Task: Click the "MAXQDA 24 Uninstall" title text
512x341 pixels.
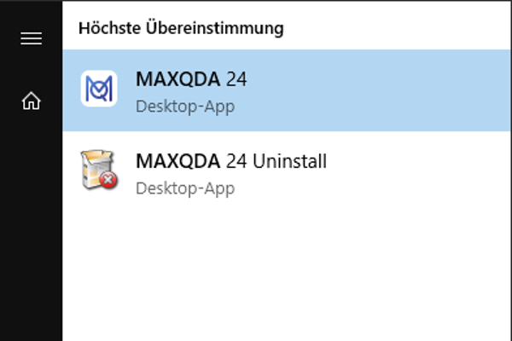Action: pos(231,160)
